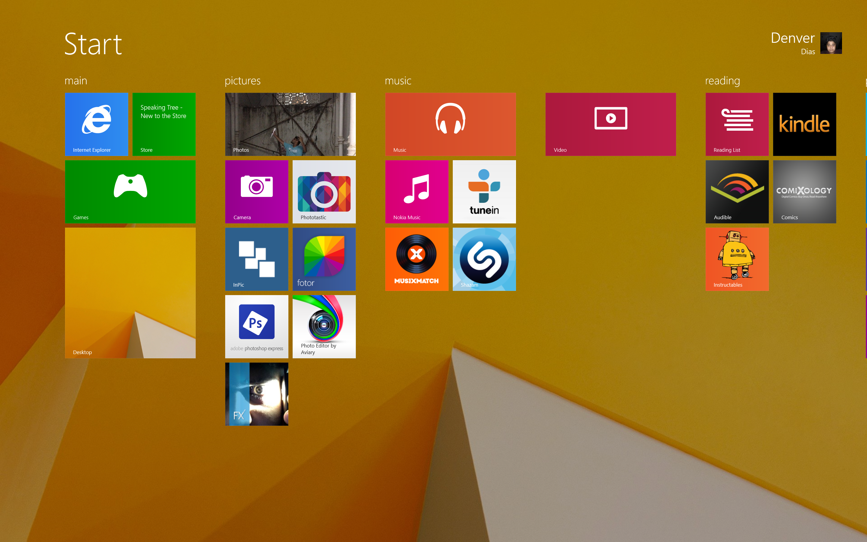Open the Nokia Music tile
This screenshot has height=542, width=867.
coord(417,192)
